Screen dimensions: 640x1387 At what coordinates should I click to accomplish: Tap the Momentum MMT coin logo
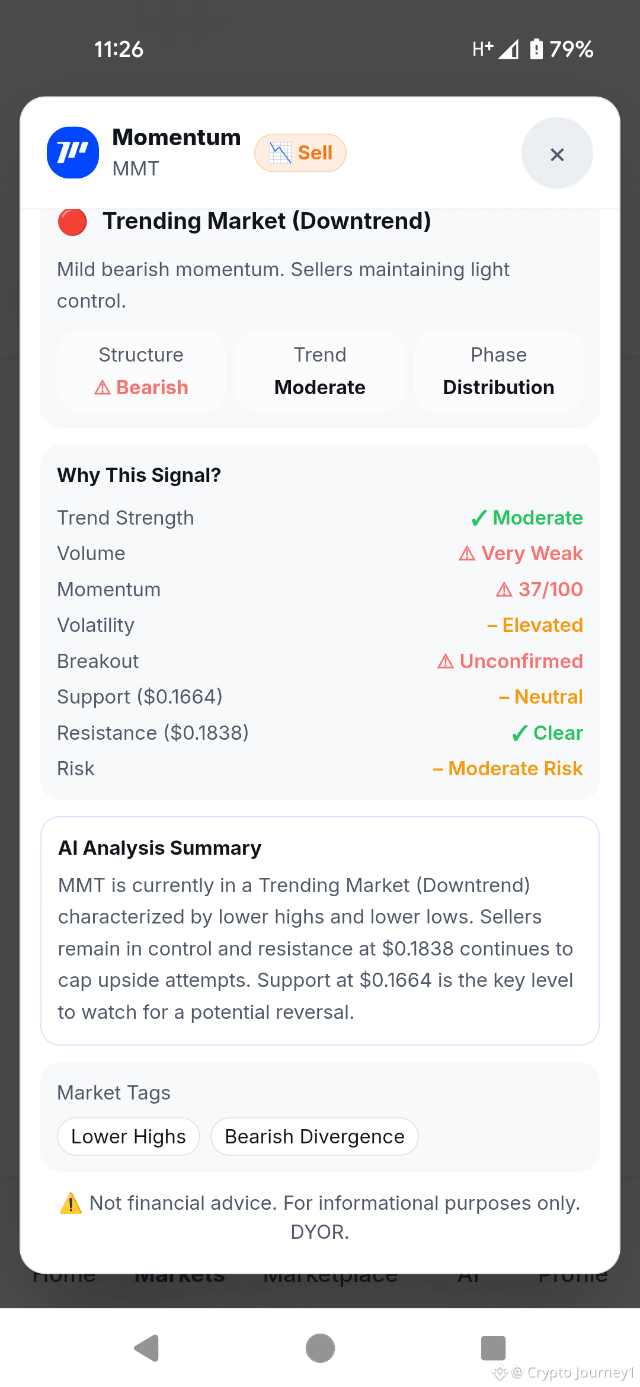point(73,153)
